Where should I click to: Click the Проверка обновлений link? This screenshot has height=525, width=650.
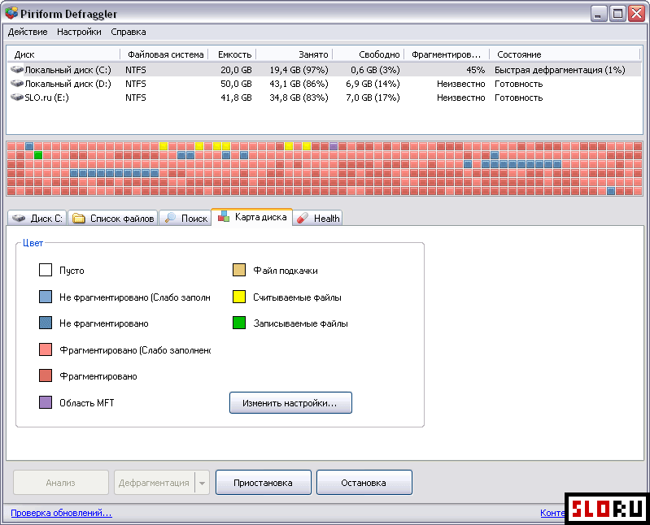point(61,513)
